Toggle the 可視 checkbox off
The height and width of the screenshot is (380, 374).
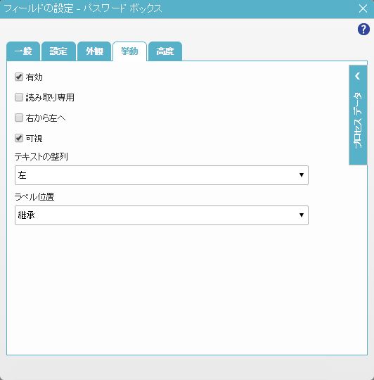click(x=19, y=139)
